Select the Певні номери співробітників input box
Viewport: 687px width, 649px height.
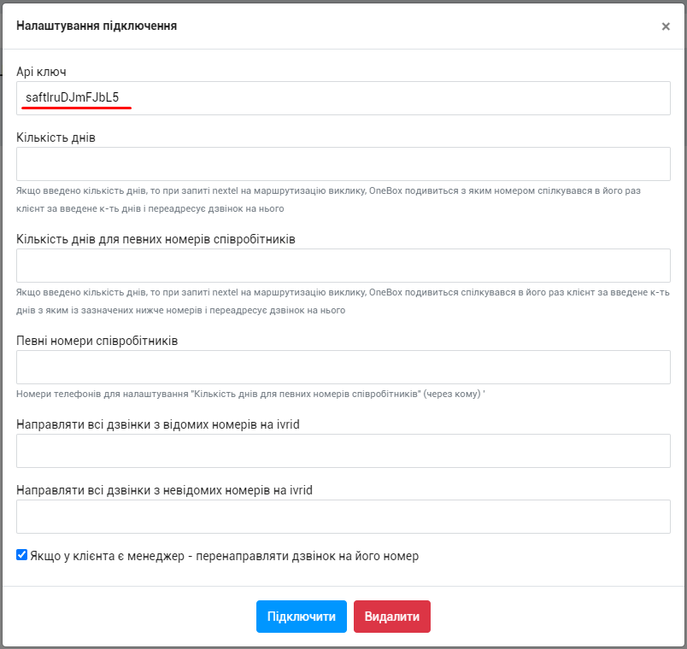click(342, 367)
